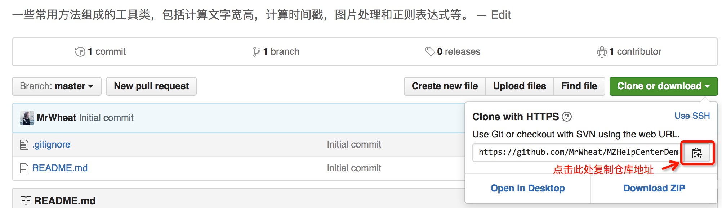Collapse the Clone or download dropdown
The height and width of the screenshot is (208, 722).
(x=663, y=86)
